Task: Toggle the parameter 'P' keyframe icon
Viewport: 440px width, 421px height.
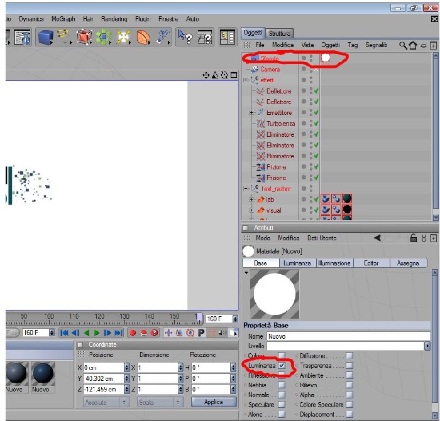Action: 201,333
